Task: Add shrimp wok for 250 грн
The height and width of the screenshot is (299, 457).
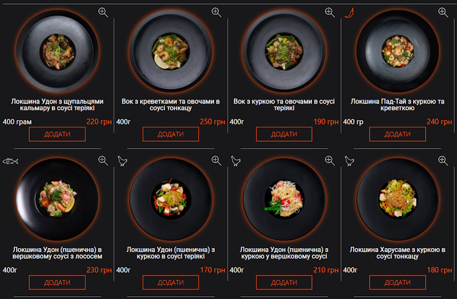Action: (x=171, y=134)
